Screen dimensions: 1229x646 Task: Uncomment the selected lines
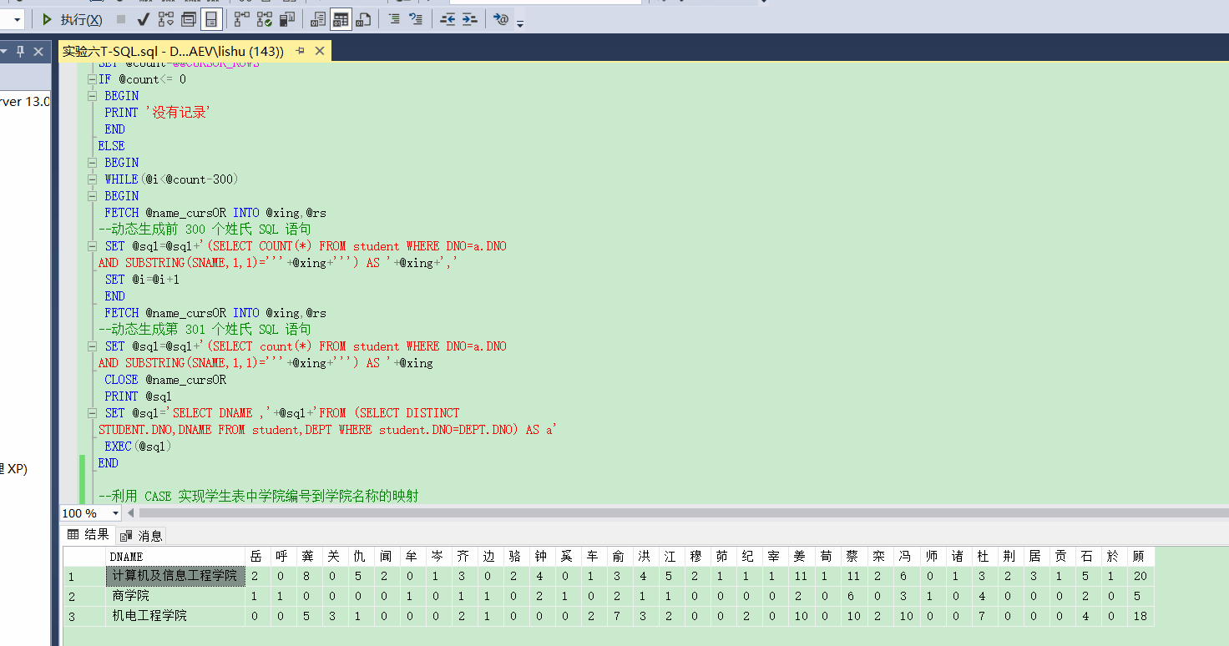[416, 19]
